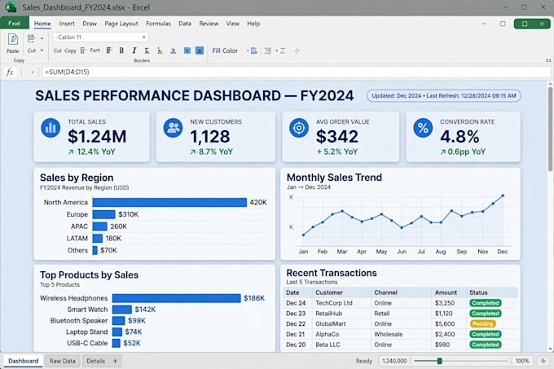Click the darker blue square icon before Fill Color
This screenshot has height=369, width=554.
pyautogui.click(x=200, y=51)
